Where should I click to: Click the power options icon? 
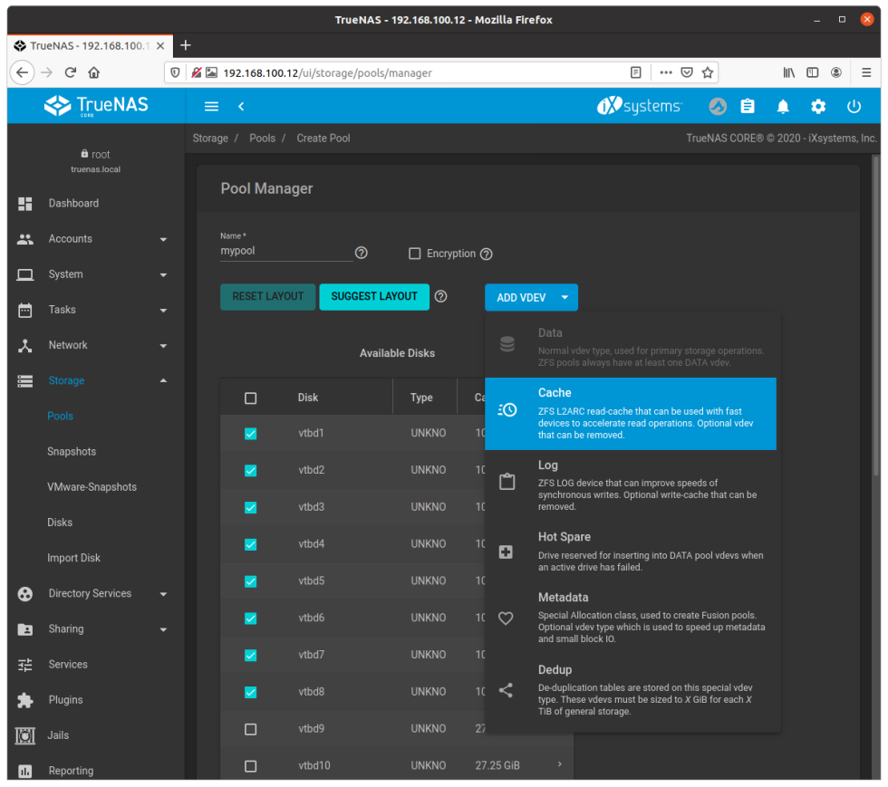(x=854, y=107)
